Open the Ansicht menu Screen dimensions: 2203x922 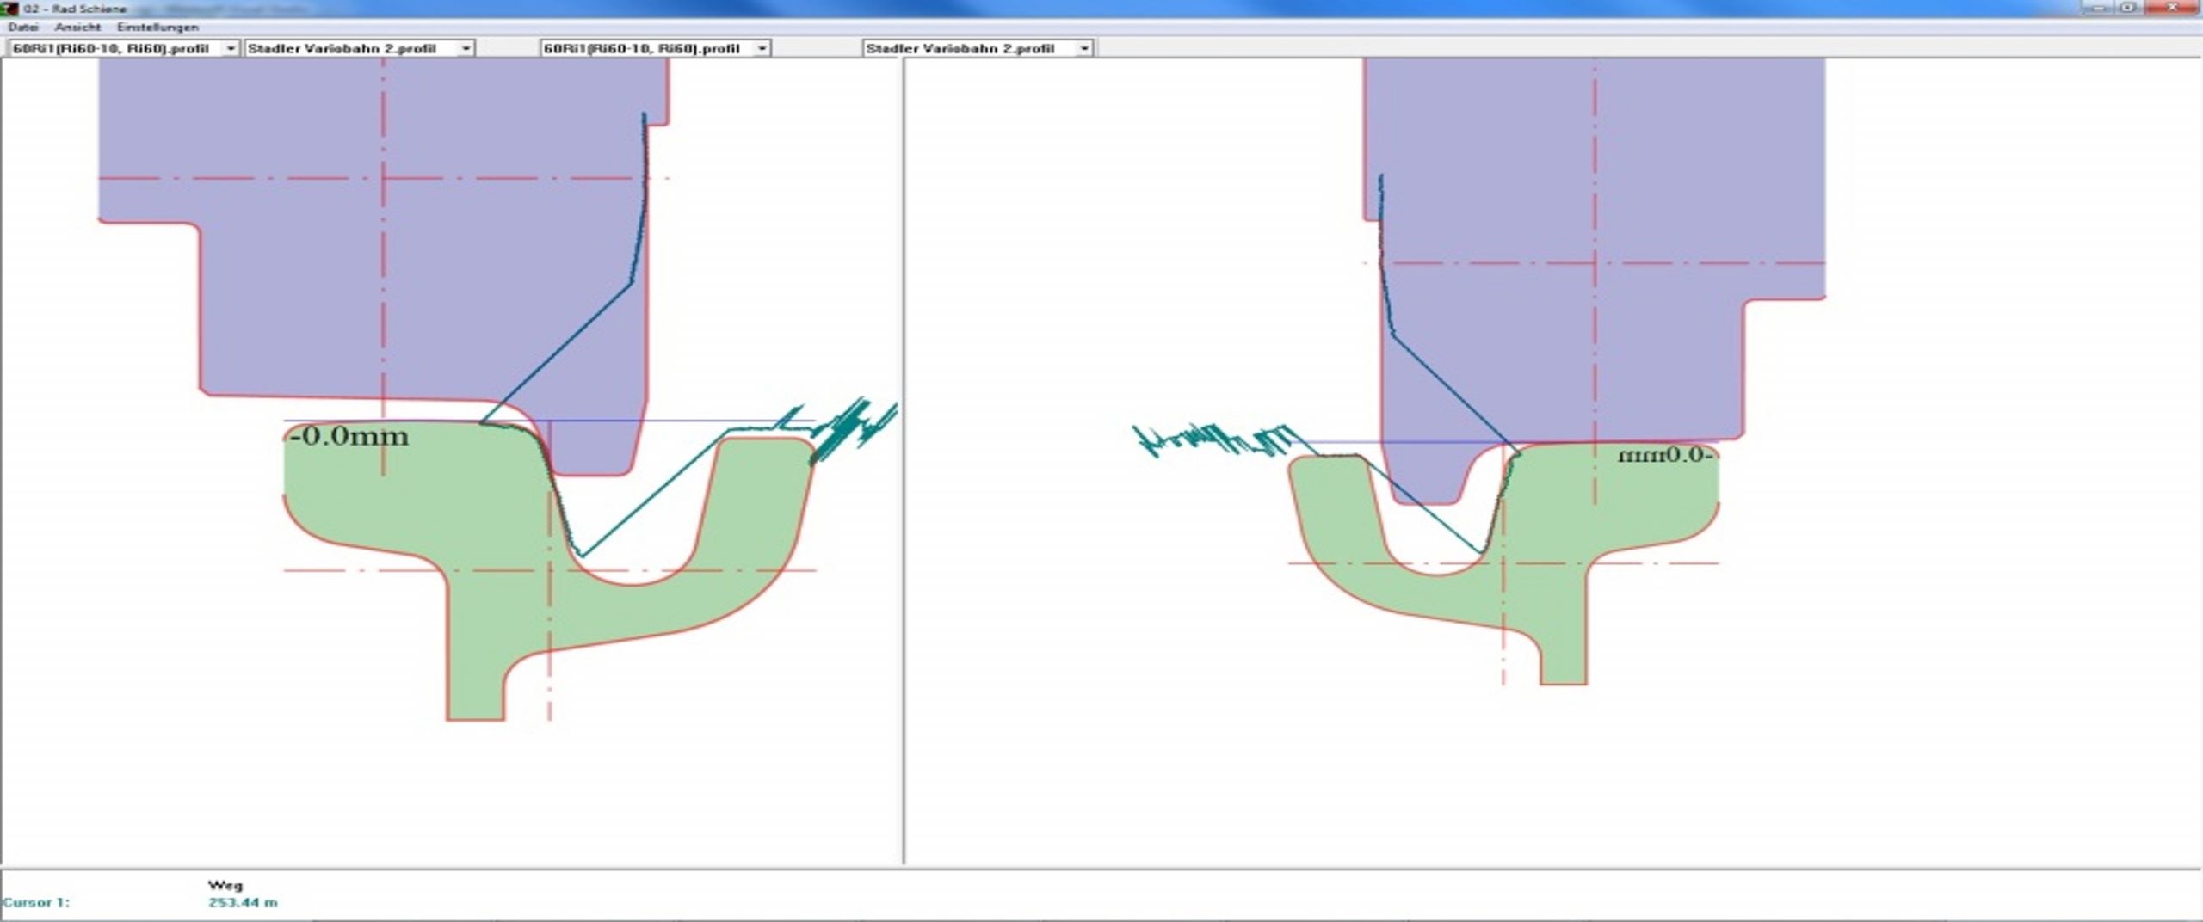(77, 28)
